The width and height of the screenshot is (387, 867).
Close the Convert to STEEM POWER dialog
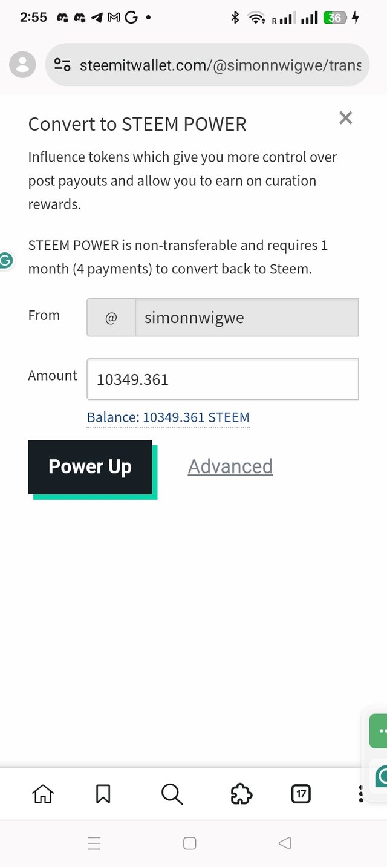tap(345, 118)
